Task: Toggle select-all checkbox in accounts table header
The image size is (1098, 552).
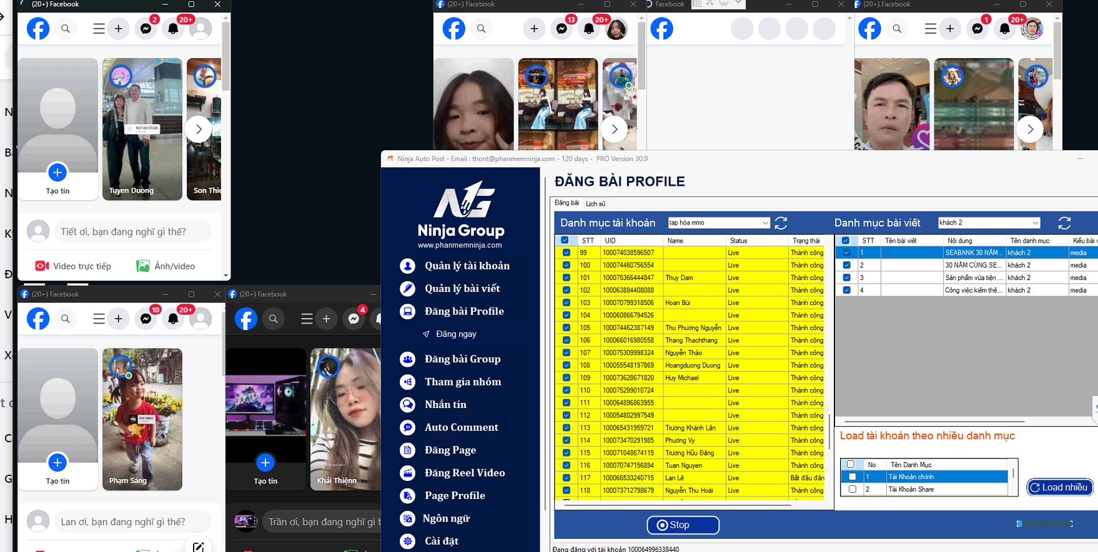Action: click(x=565, y=240)
